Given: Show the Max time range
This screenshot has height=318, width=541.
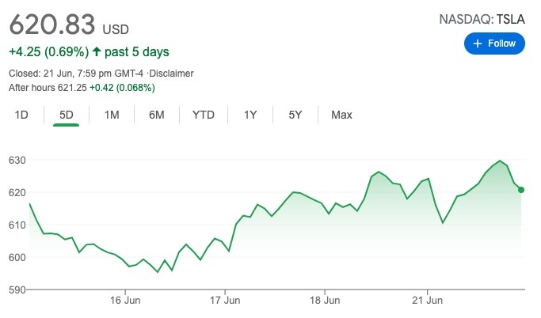Looking at the screenshot, I should [x=341, y=115].
